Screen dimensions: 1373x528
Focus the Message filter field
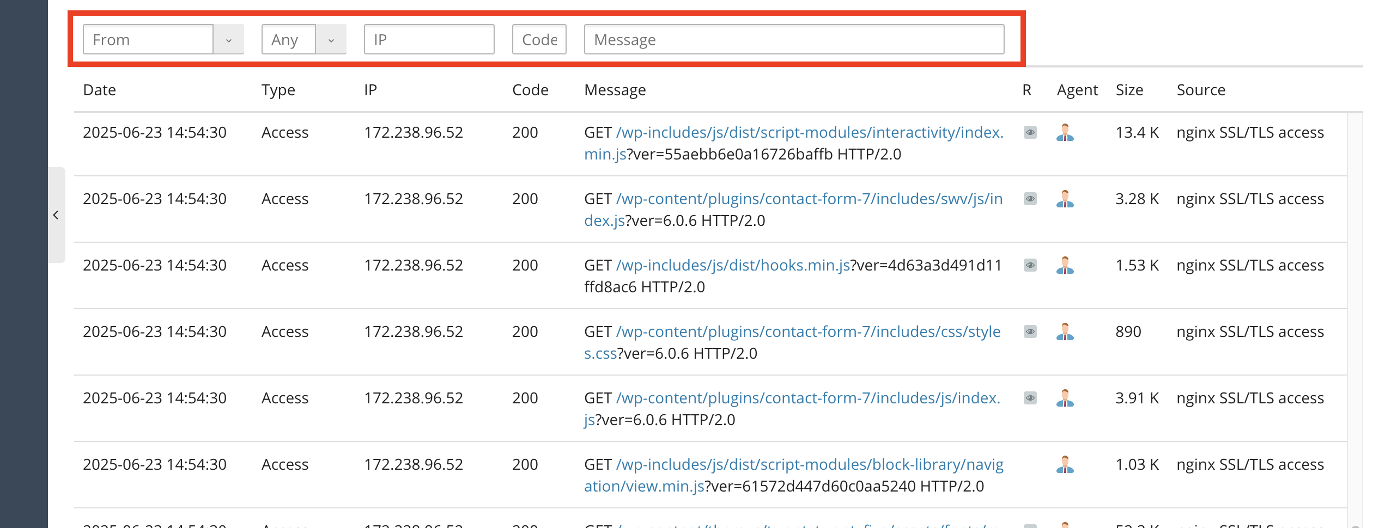[x=794, y=39]
